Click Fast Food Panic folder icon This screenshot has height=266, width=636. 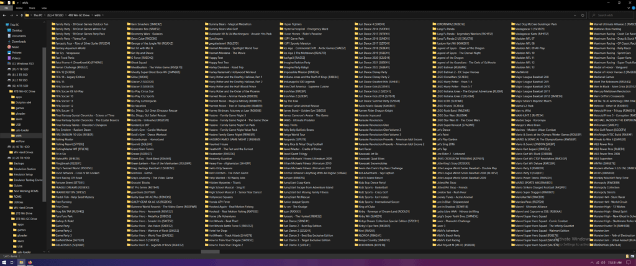click(x=53, y=58)
